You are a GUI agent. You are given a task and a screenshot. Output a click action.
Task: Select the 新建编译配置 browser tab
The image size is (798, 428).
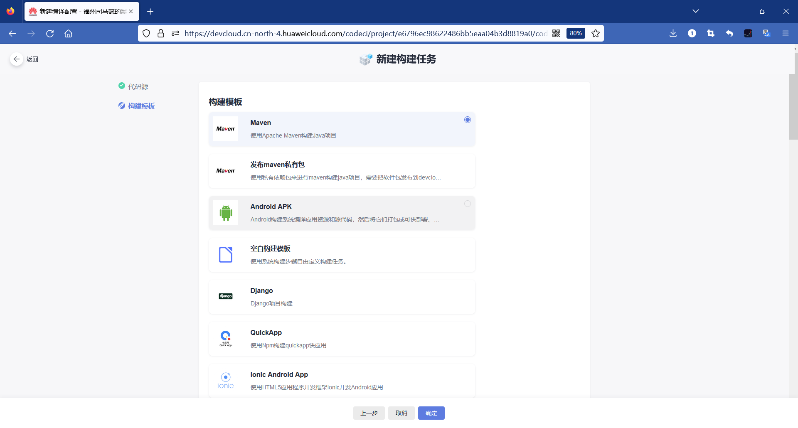[82, 12]
